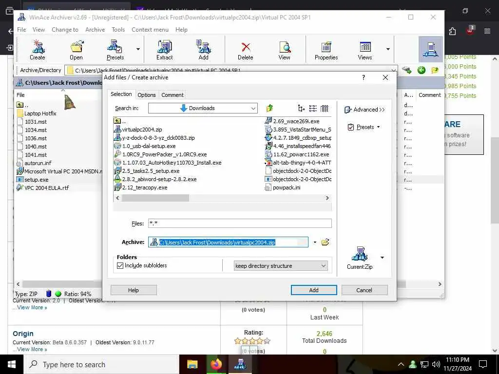Screen dimensions: 499x374
Task: Click the Files filter input field
Action: click(x=240, y=223)
